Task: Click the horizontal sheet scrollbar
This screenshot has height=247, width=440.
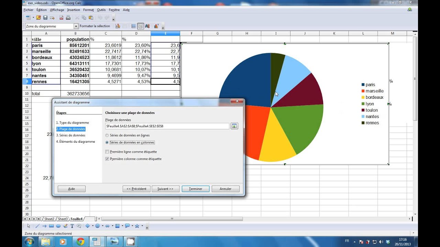Action: (172, 219)
